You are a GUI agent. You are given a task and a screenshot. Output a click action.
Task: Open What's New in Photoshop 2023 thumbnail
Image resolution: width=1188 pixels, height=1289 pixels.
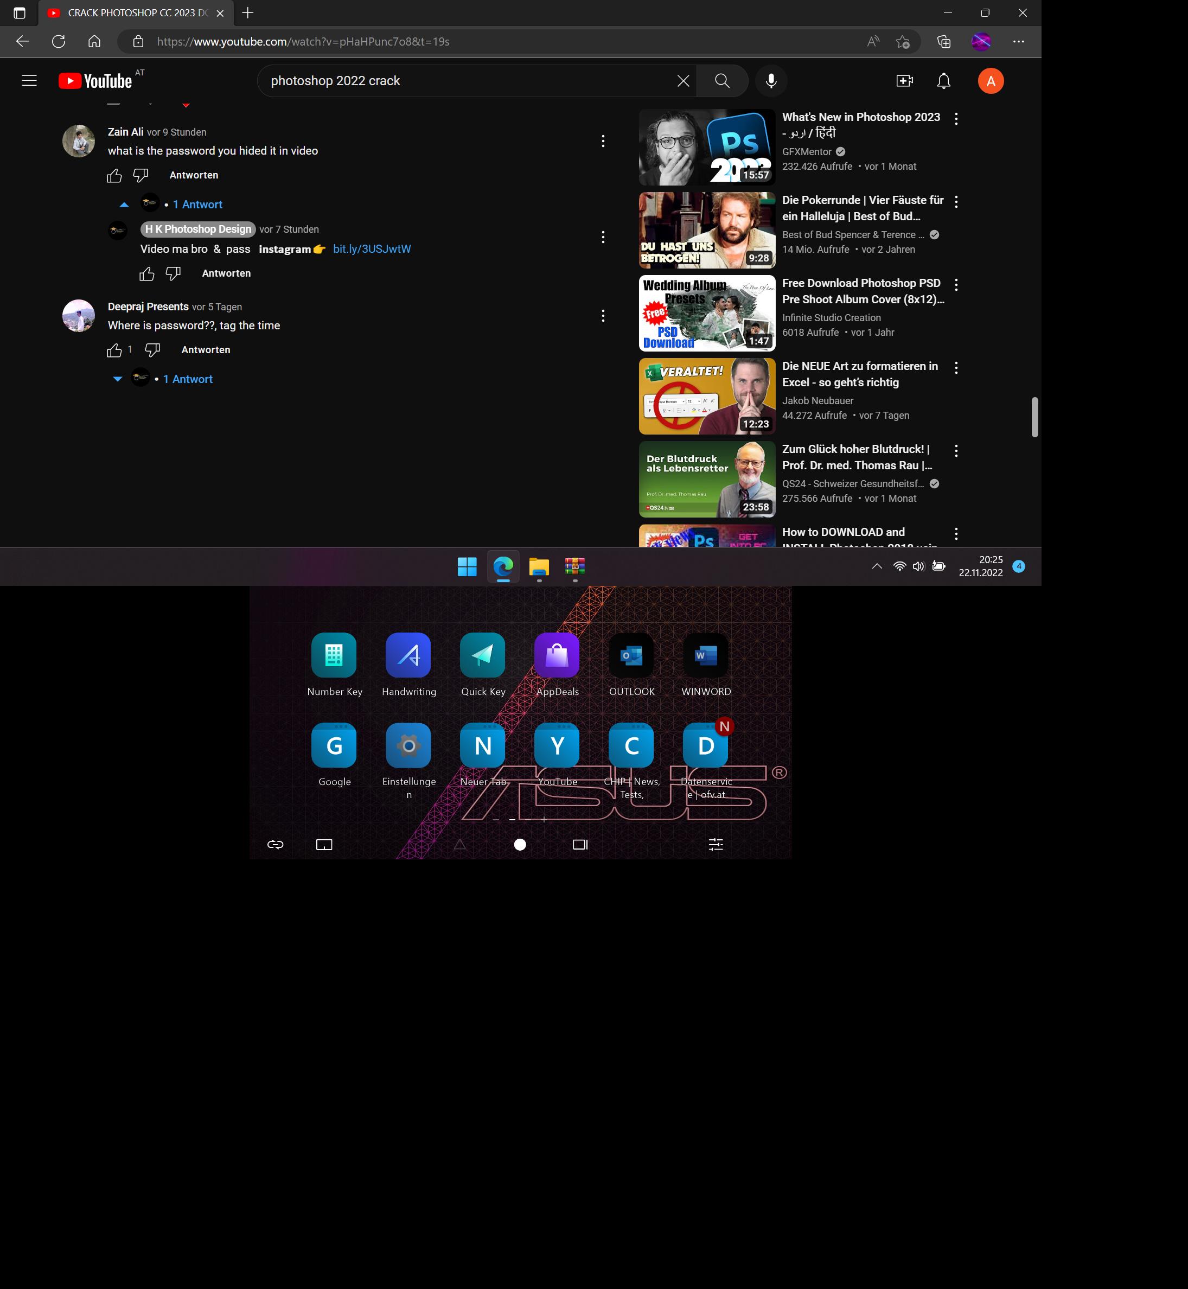point(706,147)
